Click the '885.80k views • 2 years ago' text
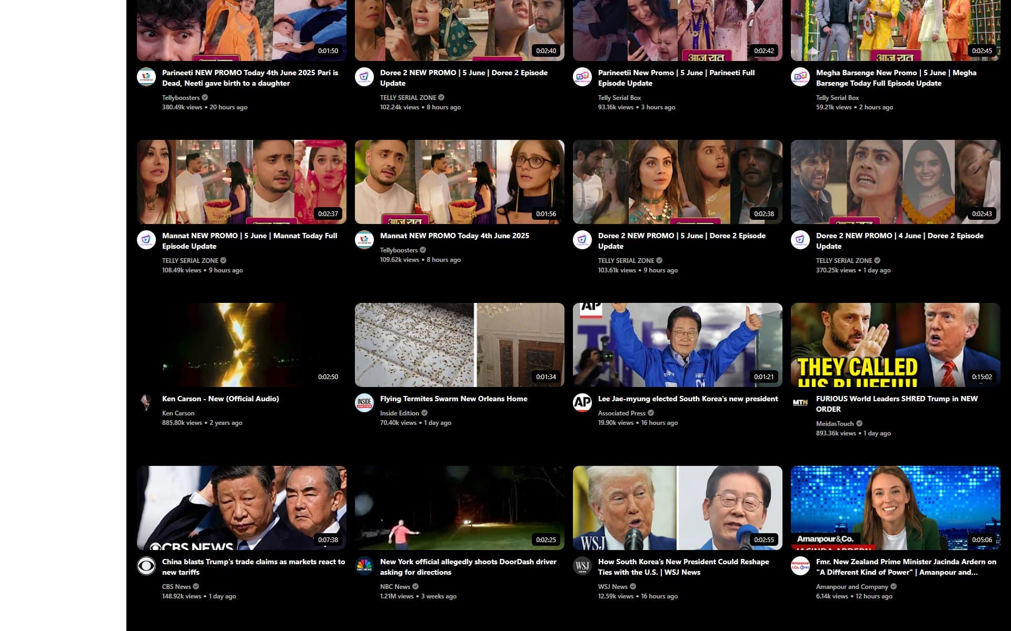1011x631 pixels. [202, 422]
